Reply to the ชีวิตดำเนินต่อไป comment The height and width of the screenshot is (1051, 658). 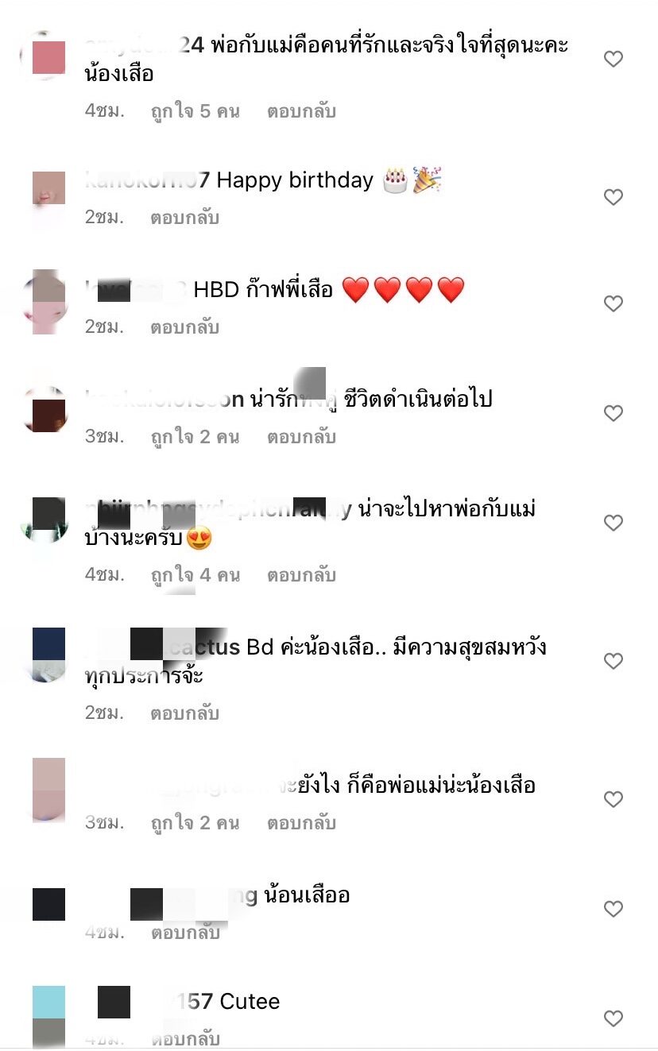(301, 437)
